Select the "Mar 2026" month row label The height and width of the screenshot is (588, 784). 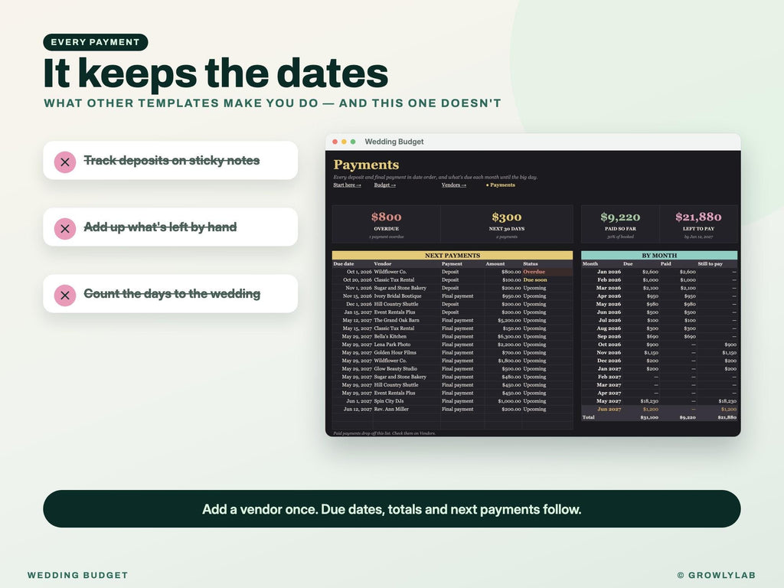(609, 288)
